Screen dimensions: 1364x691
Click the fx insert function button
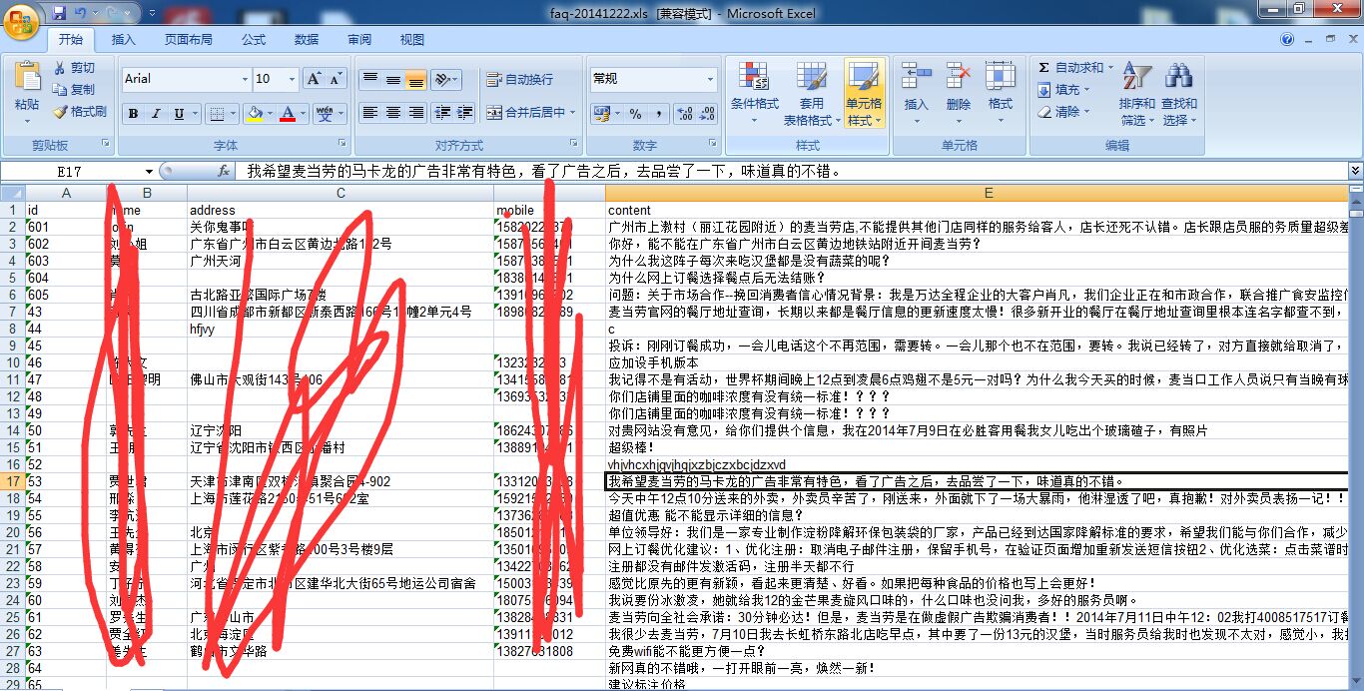click(x=224, y=171)
